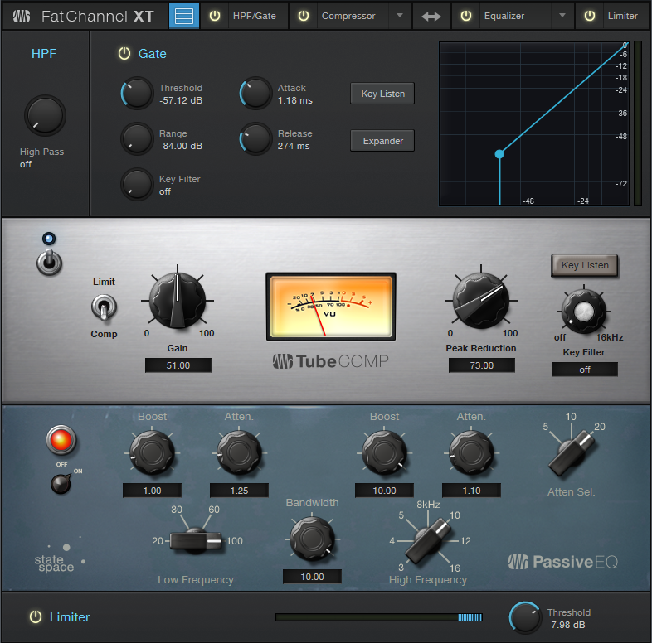Click the Tube Comp Gain knob
The height and width of the screenshot is (643, 652).
[x=178, y=300]
